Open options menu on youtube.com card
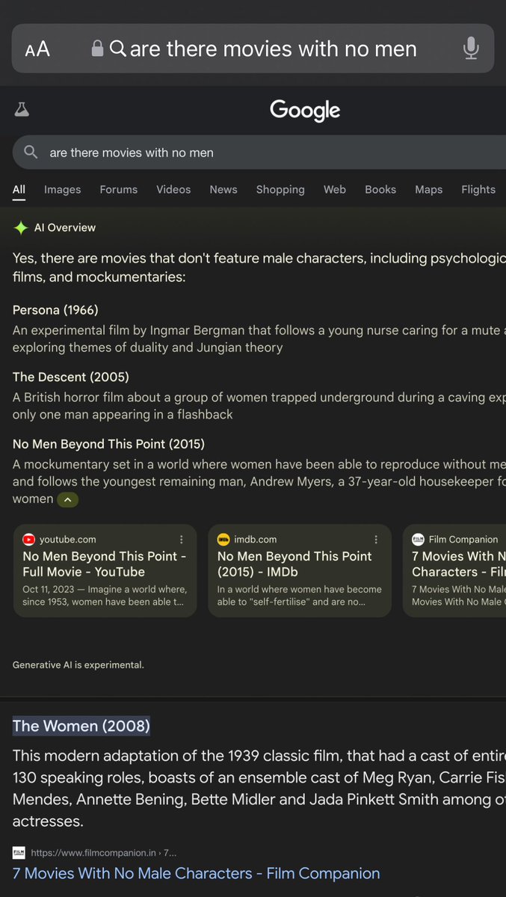Viewport: 506px width, 897px height. click(x=181, y=539)
